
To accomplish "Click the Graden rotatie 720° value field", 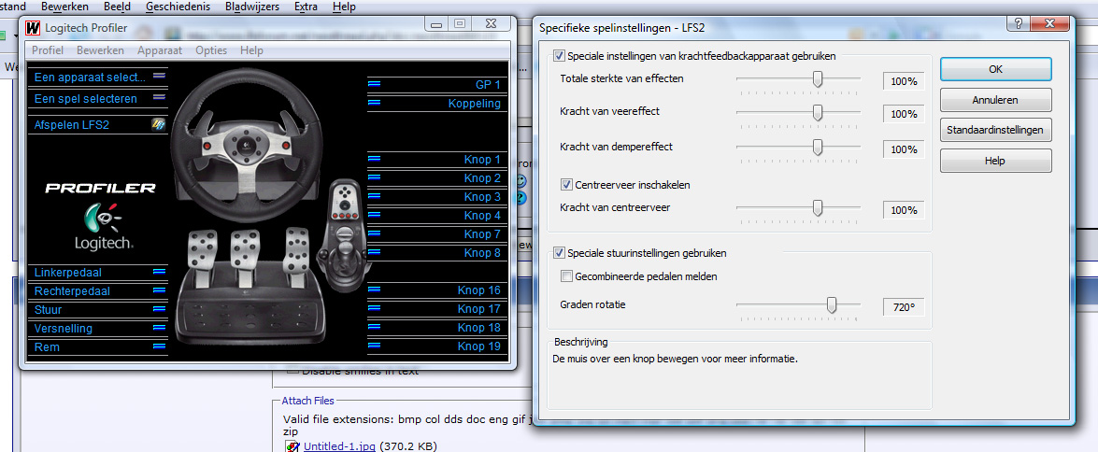I will (x=904, y=307).
